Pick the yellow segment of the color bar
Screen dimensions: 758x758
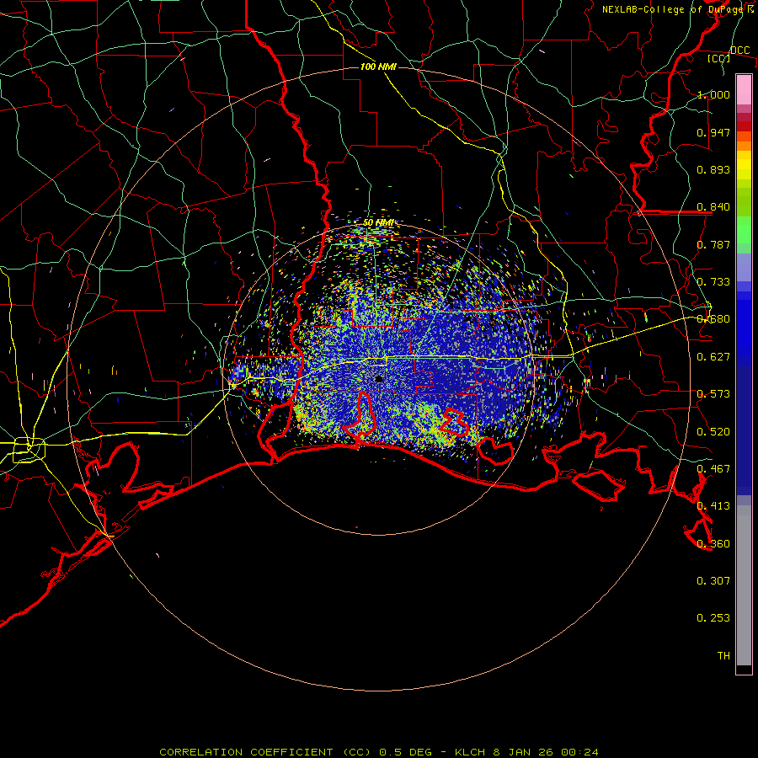[744, 165]
